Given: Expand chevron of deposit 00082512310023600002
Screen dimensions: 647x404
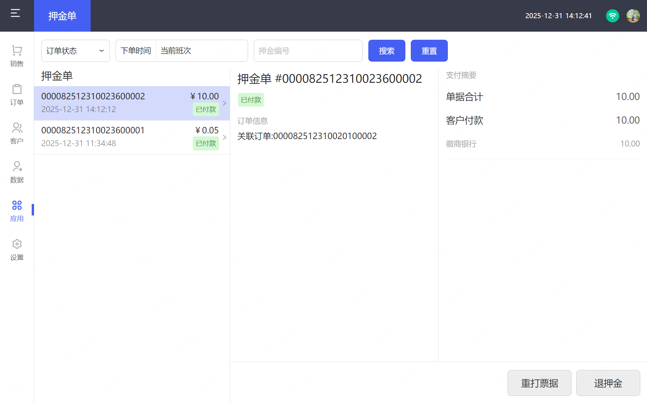Looking at the screenshot, I should [x=224, y=103].
